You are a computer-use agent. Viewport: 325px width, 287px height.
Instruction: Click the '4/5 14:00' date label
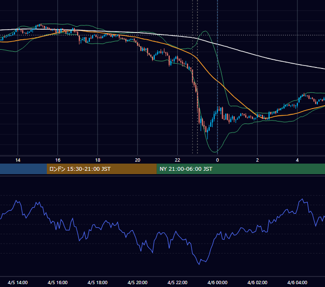pos(18,282)
